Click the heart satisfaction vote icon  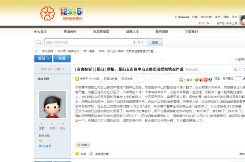click(x=91, y=154)
